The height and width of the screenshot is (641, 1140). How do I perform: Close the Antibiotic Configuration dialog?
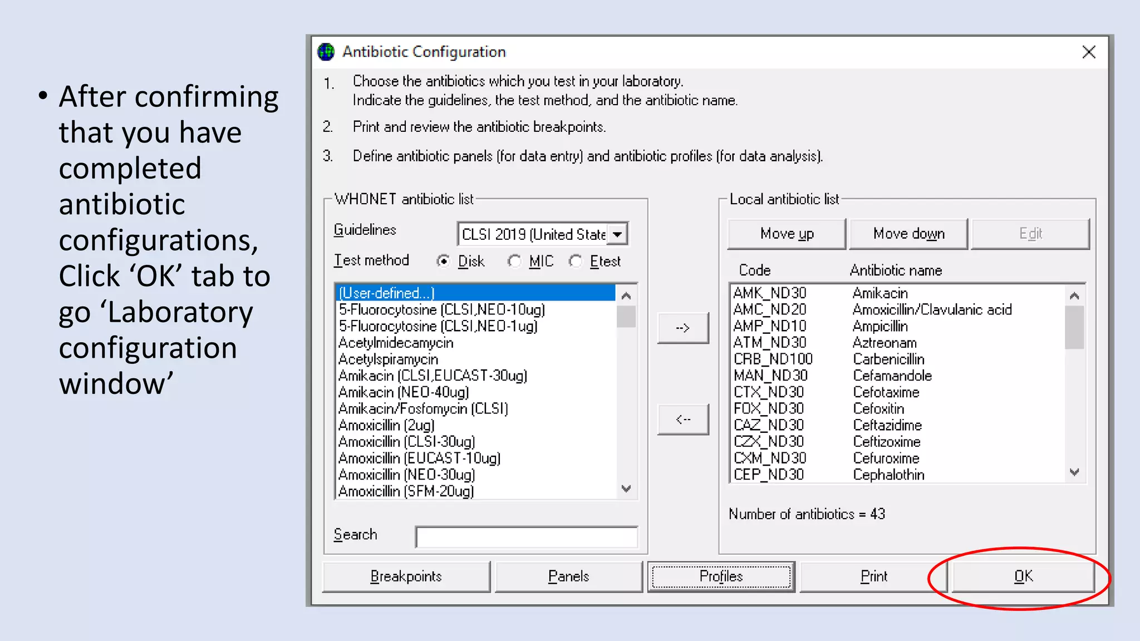pyautogui.click(x=1089, y=52)
